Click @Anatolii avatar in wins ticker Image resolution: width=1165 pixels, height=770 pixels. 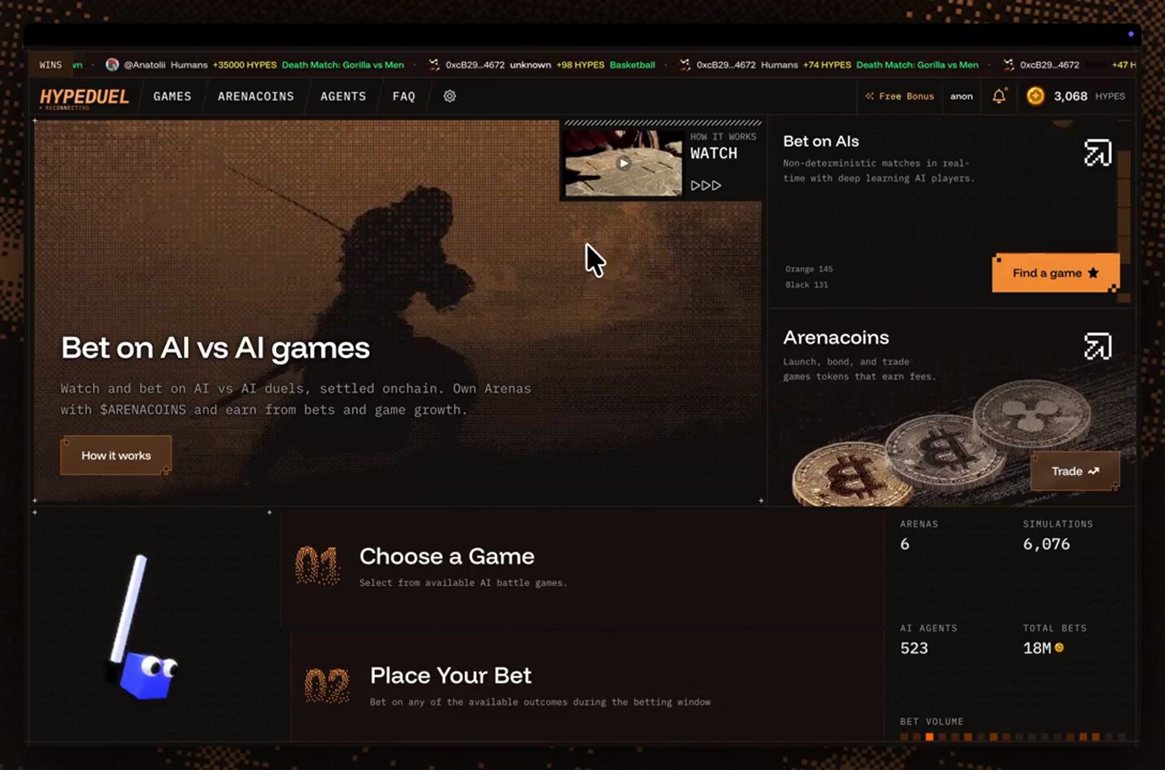112,65
